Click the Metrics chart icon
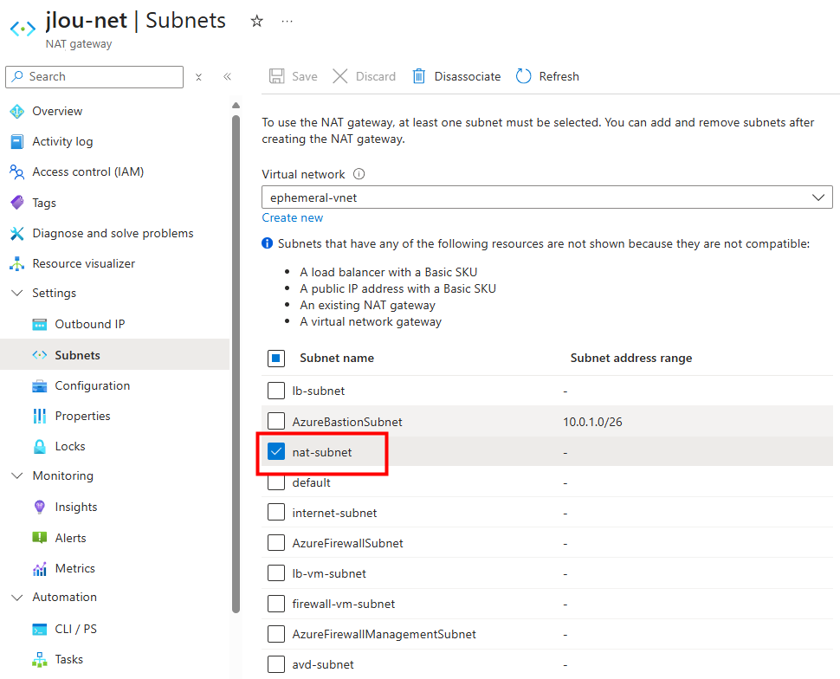This screenshot has height=679, width=840. (x=40, y=569)
